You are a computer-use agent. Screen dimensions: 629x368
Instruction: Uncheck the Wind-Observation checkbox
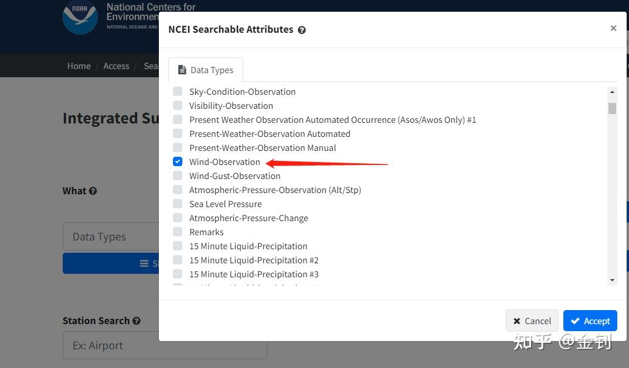(x=178, y=162)
